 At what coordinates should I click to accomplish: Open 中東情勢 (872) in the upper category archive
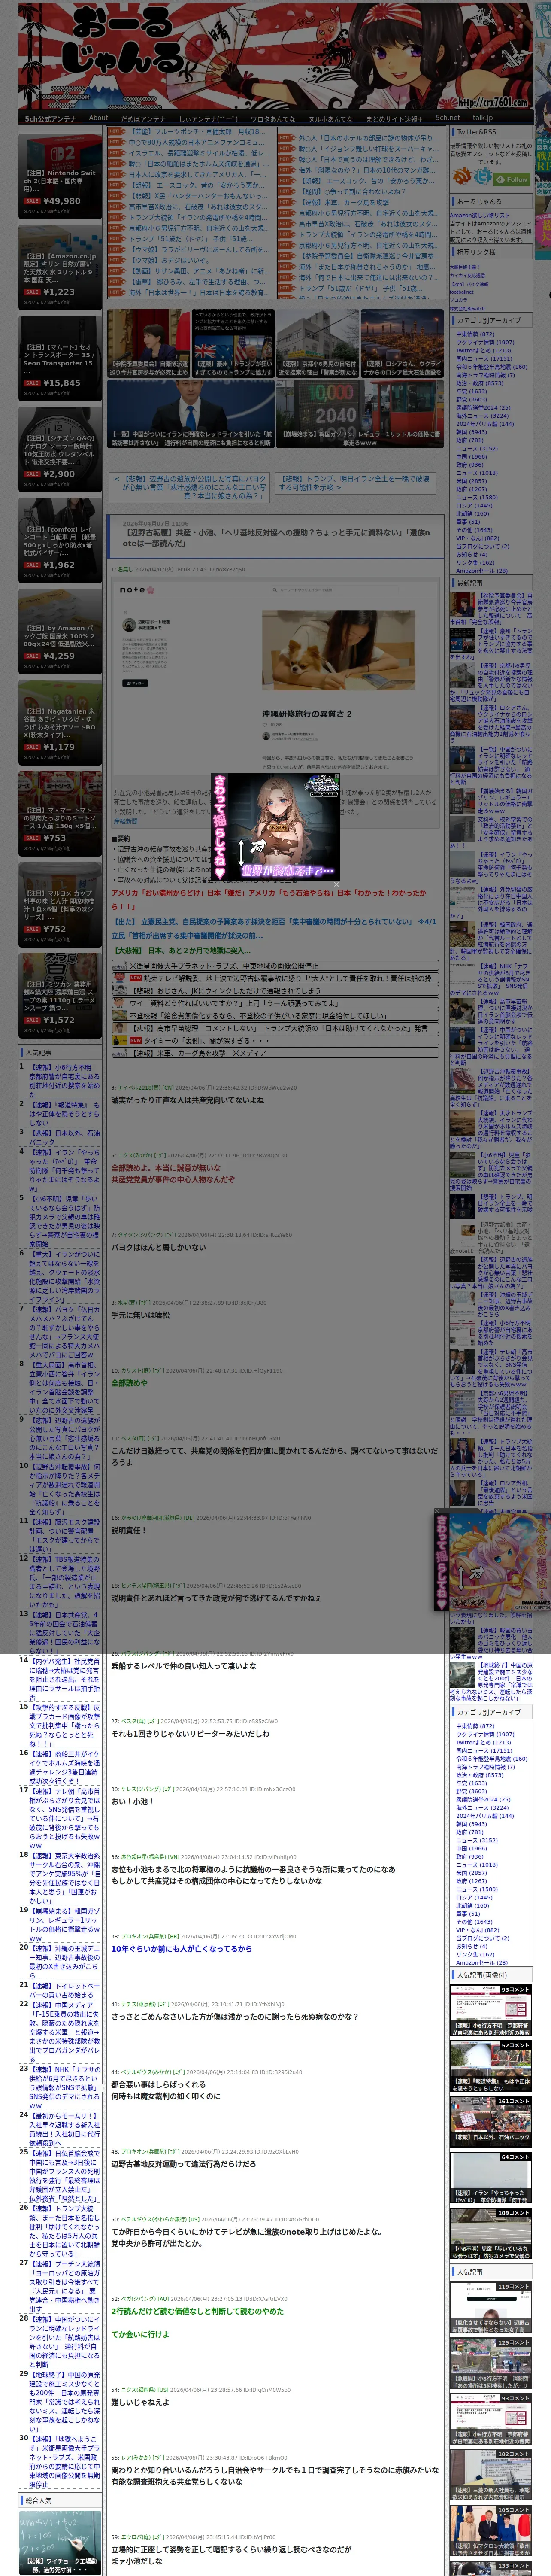click(475, 334)
